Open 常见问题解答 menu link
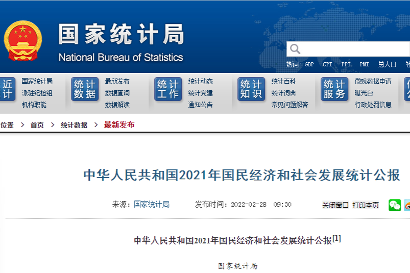 pos(290,105)
